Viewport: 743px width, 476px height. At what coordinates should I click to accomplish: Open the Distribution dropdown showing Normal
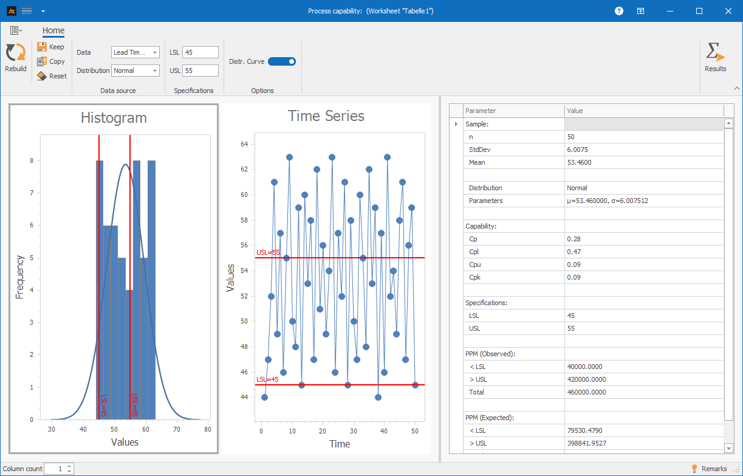click(135, 71)
